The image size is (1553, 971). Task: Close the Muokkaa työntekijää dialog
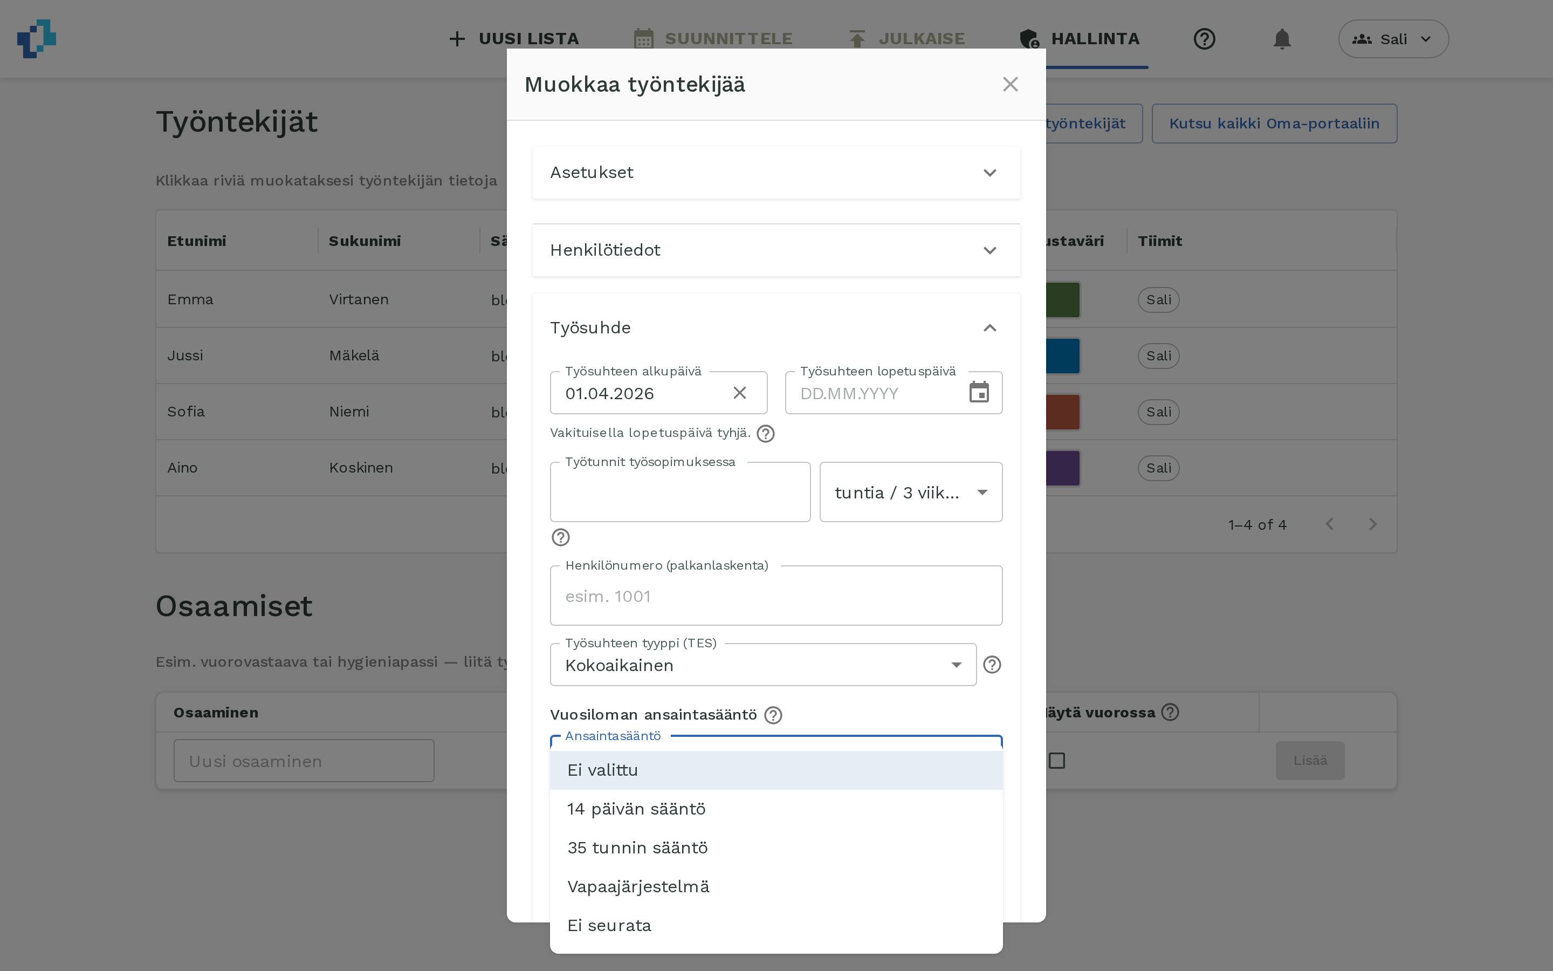[1010, 84]
